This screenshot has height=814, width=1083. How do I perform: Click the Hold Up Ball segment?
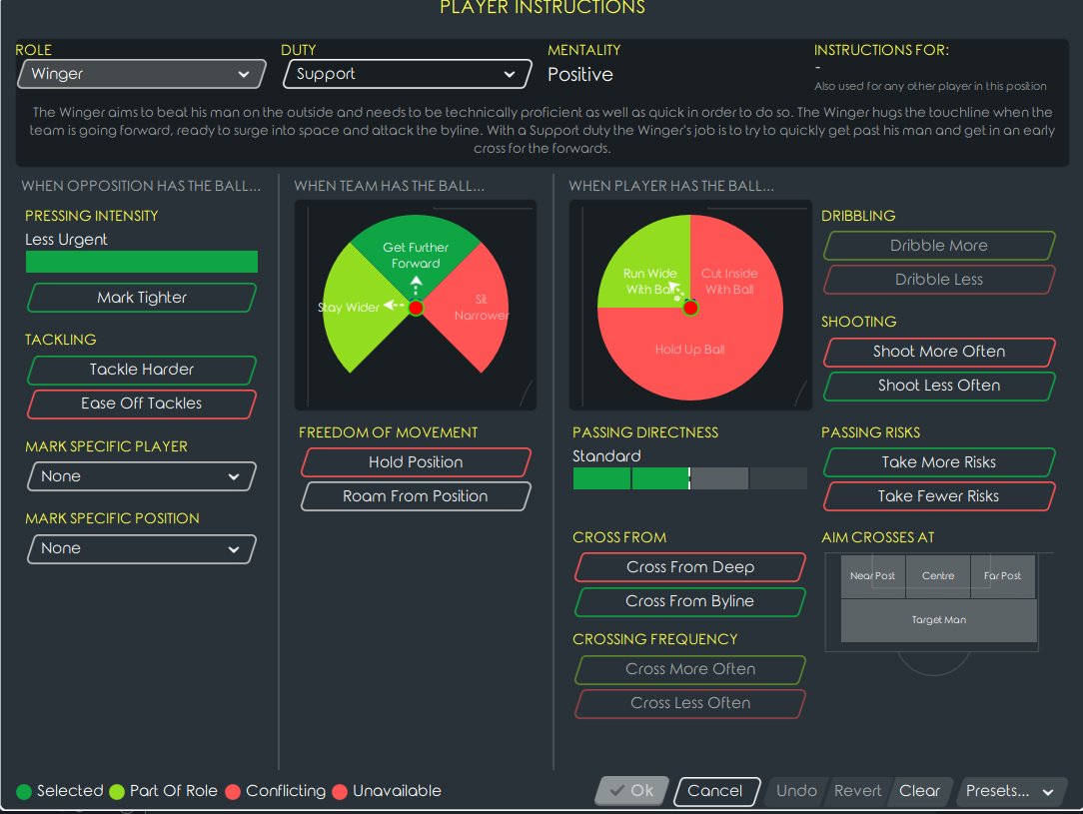point(690,353)
